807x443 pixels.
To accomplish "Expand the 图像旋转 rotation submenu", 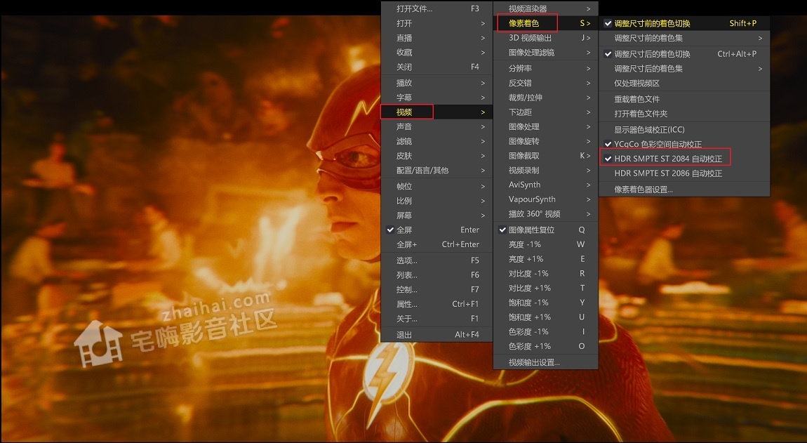I will 545,141.
